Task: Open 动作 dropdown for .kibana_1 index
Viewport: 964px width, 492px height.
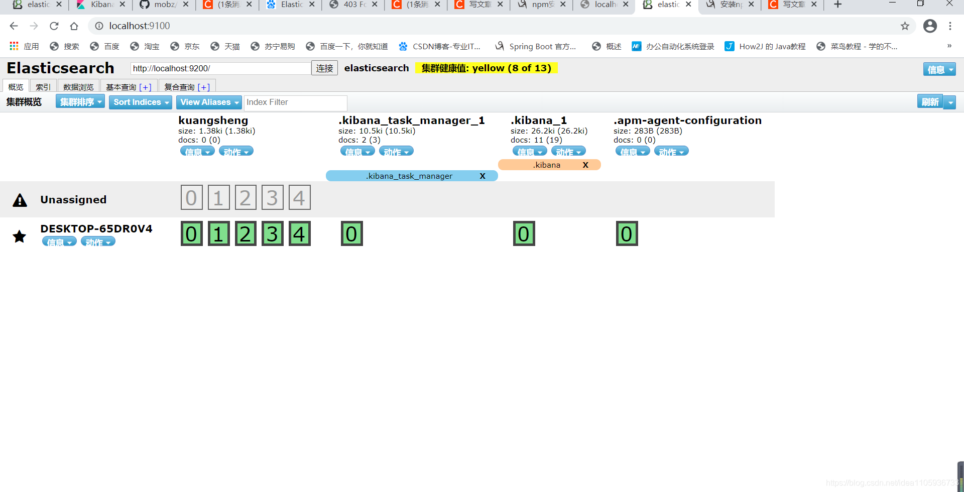Action: (x=568, y=151)
